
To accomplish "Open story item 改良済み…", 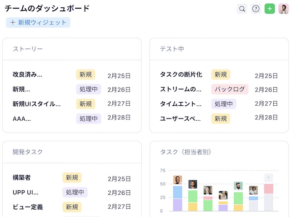I will point(27,74).
